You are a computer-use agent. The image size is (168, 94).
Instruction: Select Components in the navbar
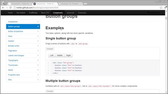[58, 13]
